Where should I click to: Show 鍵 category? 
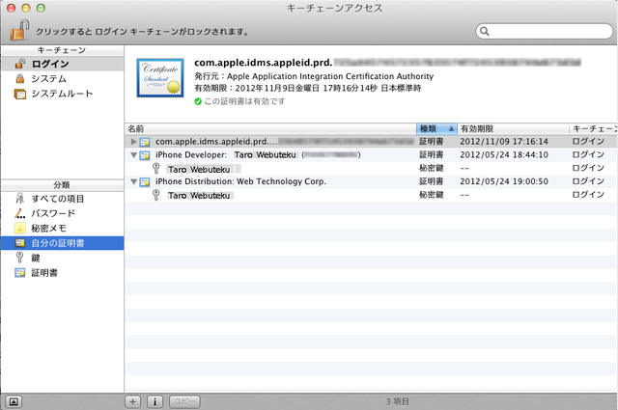pos(62,258)
